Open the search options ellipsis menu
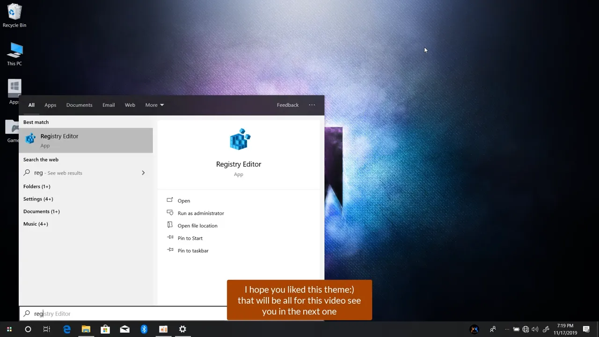This screenshot has height=337, width=599. [312, 105]
